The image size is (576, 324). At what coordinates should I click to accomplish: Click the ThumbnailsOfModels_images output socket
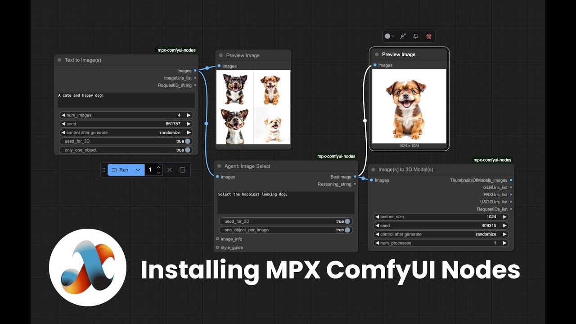[511, 180]
